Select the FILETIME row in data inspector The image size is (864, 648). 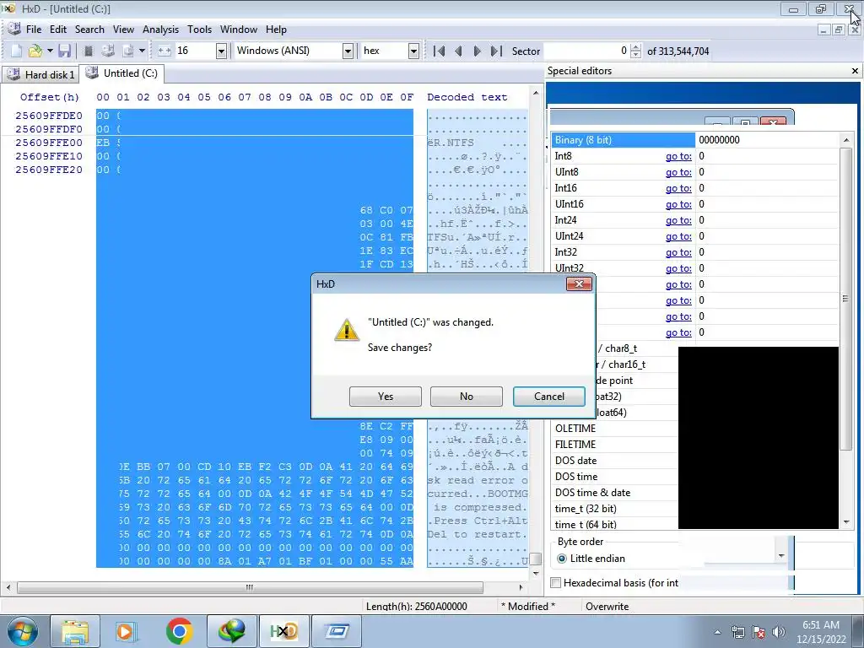coord(616,444)
